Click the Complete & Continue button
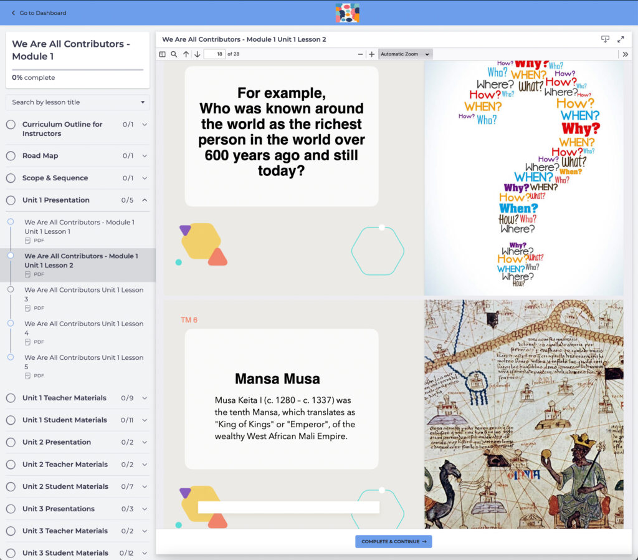638x560 pixels. point(393,541)
